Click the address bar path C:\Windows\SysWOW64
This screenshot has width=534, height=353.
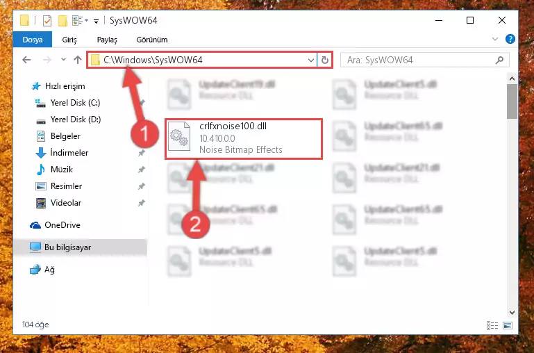(x=153, y=60)
